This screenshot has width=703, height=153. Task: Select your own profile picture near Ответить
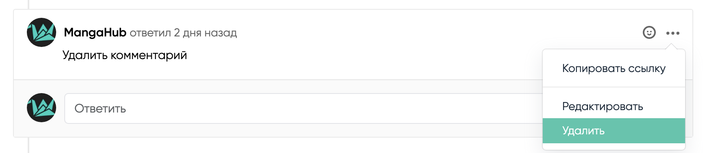[41, 108]
